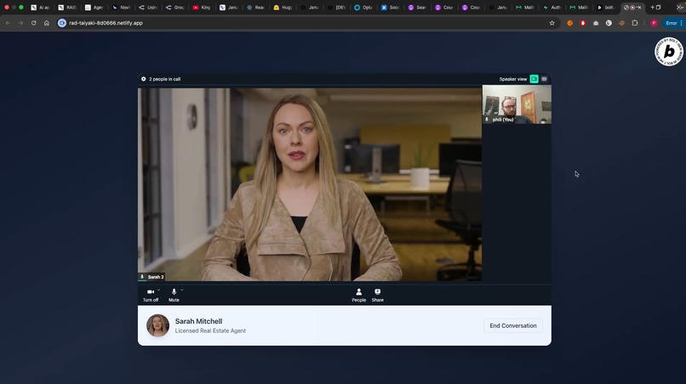Close the active browser tab

click(x=639, y=8)
